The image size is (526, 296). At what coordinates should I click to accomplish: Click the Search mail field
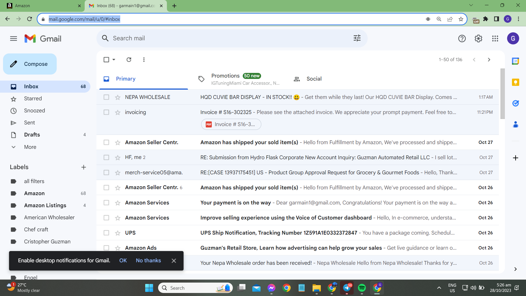pyautogui.click(x=231, y=38)
